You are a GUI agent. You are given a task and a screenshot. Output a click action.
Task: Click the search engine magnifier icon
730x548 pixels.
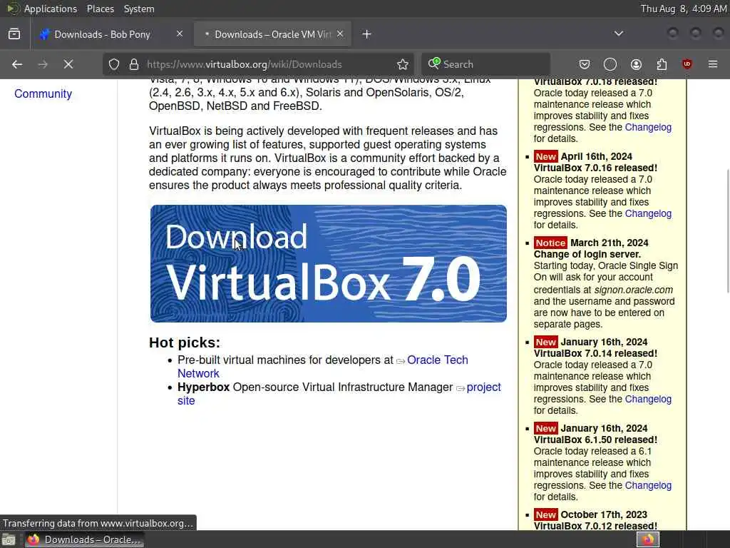pyautogui.click(x=434, y=64)
